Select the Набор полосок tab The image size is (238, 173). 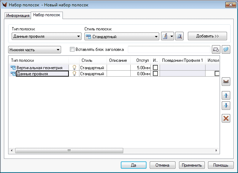[x=47, y=15]
